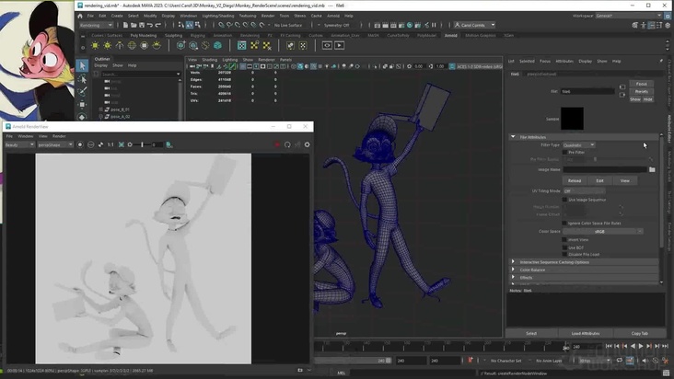Click the Presets button in Attribute Editor
This screenshot has height=379, width=674.
tap(642, 91)
